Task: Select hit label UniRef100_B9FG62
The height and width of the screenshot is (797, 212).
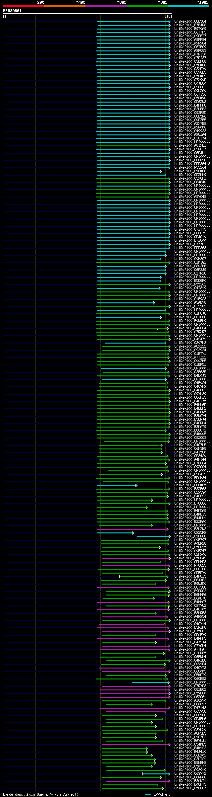Action: (190, 87)
